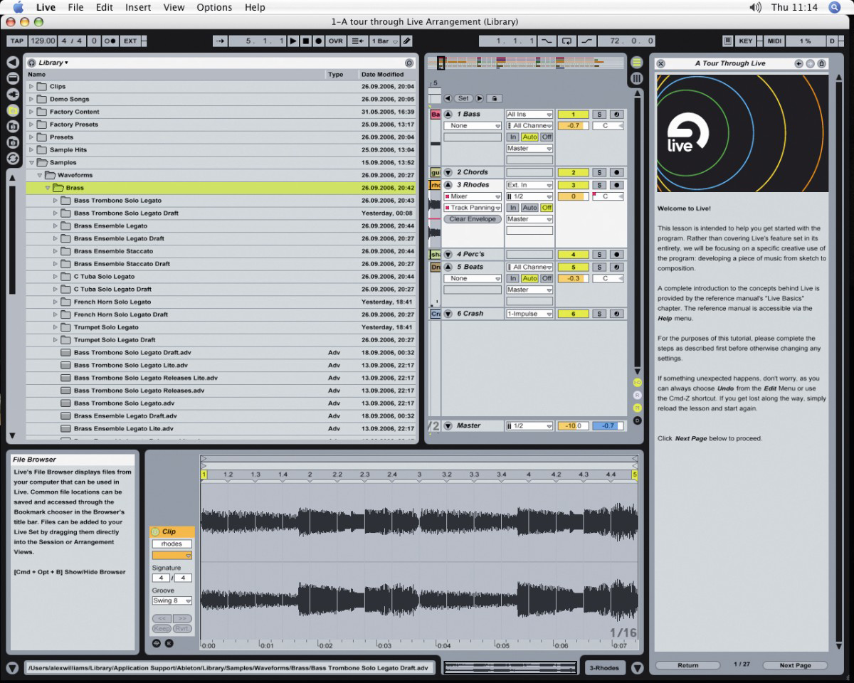
Task: Click the lesson home icon
Action: click(x=821, y=63)
